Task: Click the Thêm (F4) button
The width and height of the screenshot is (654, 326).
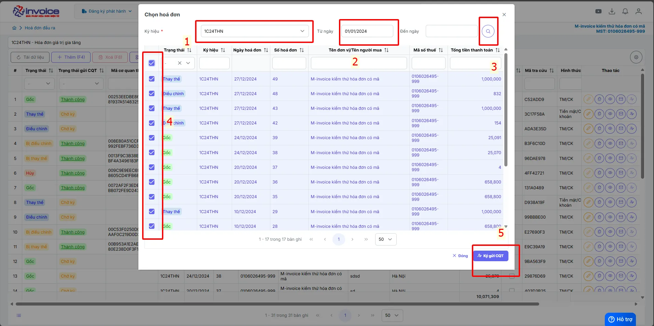Action: click(71, 57)
